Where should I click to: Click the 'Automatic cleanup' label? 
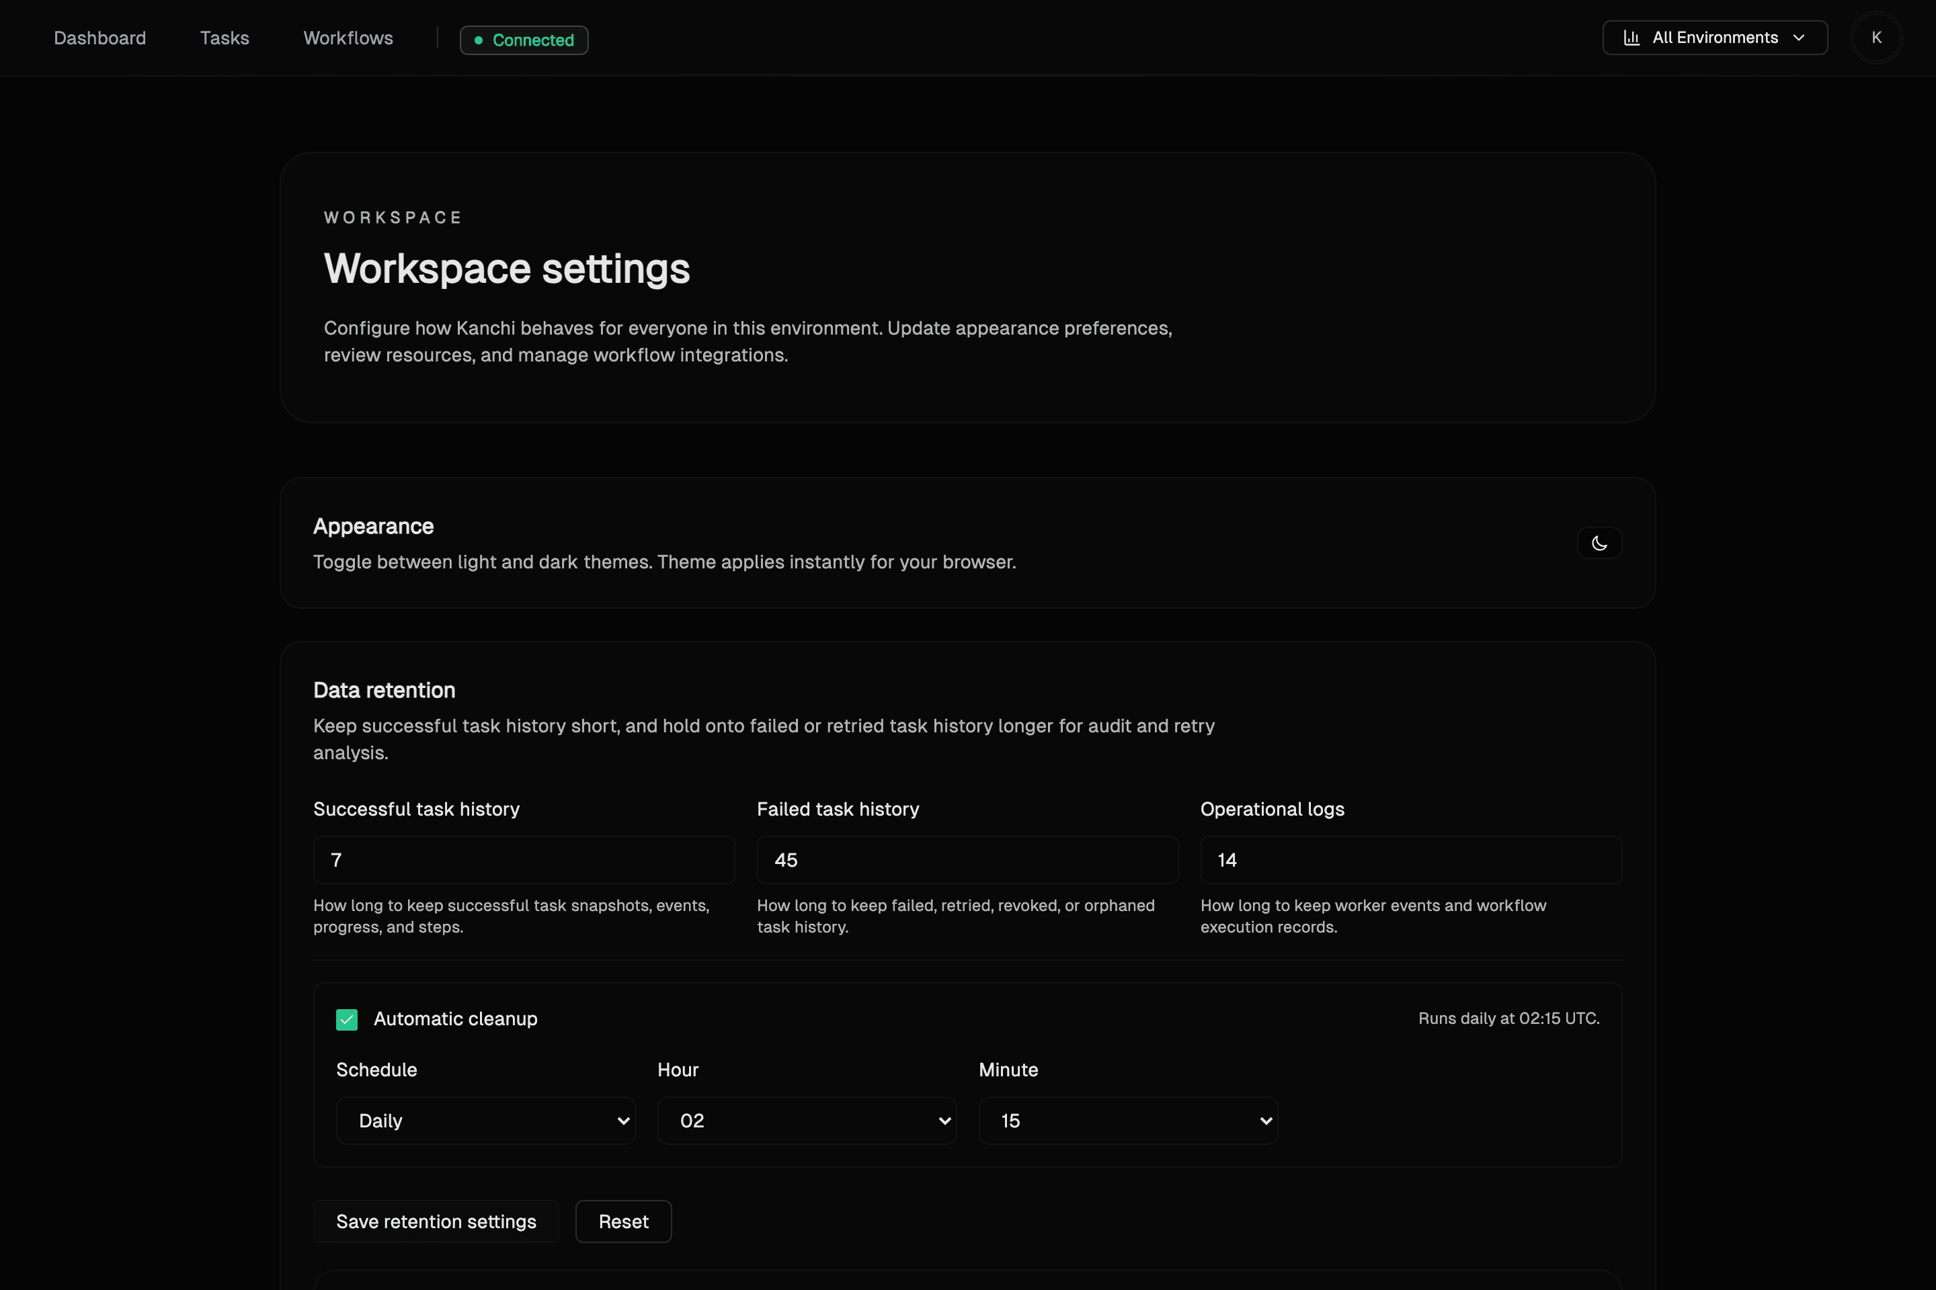click(x=455, y=1019)
